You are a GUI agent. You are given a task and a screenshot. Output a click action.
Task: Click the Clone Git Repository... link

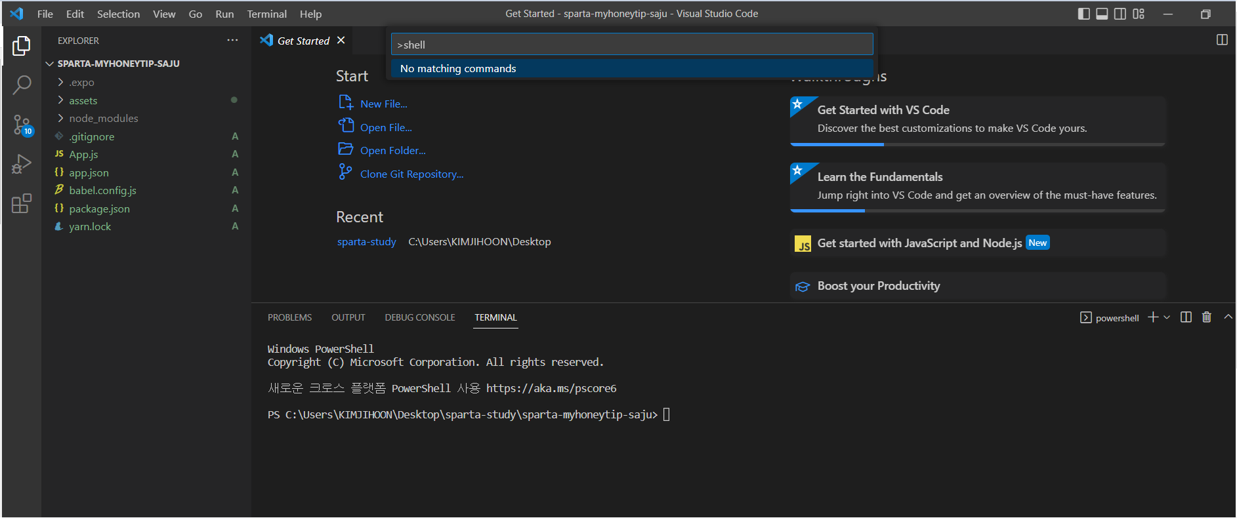coord(411,174)
